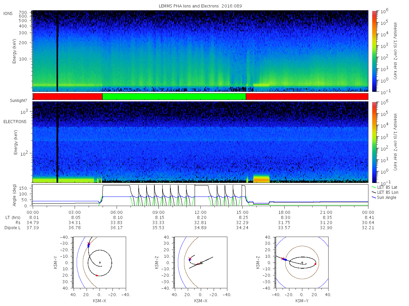The height and width of the screenshot is (306, 409).
Task: Click the 'LET BS Lat' legend entry
Action: coord(385,187)
